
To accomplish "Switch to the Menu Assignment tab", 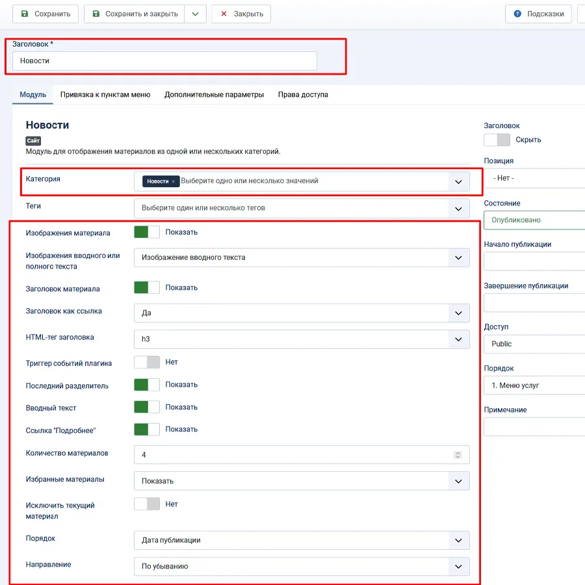I will (105, 94).
